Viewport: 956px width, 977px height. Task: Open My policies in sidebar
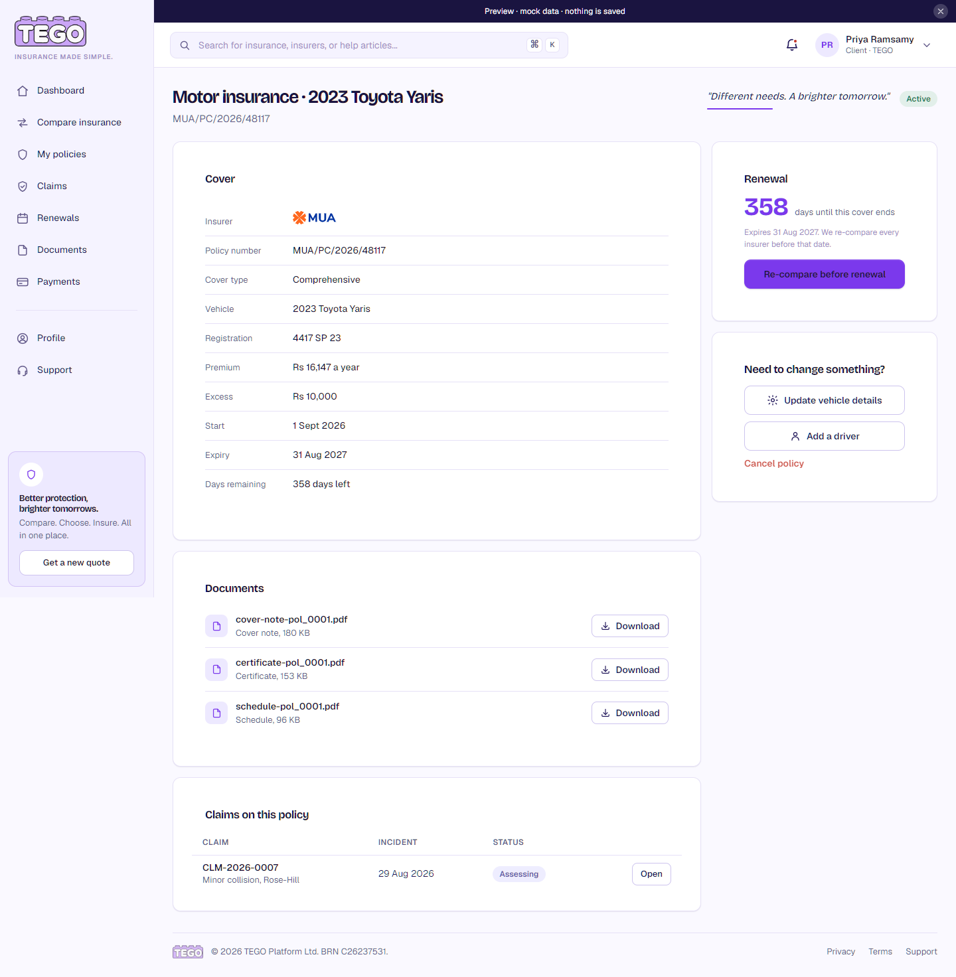point(62,154)
